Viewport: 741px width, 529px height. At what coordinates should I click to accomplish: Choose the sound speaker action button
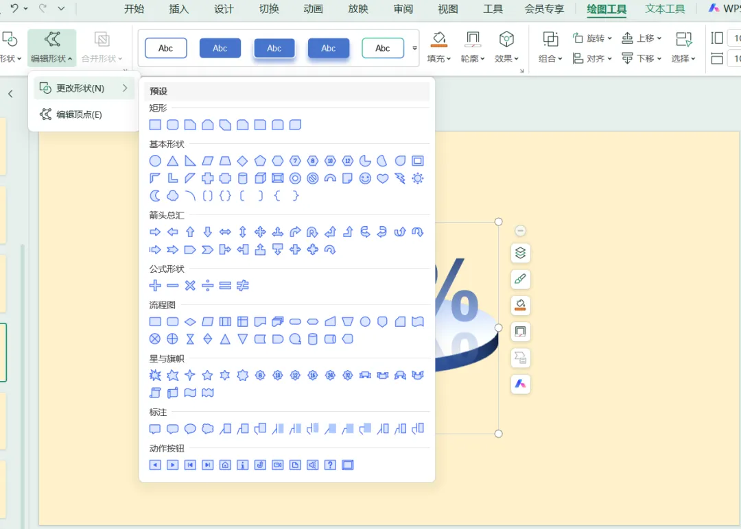pos(312,465)
